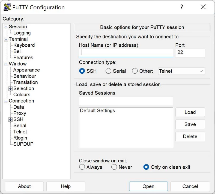Screen dimensions: 215x194
Task: Open the Telnet protocol dropdown
Action: (182, 71)
